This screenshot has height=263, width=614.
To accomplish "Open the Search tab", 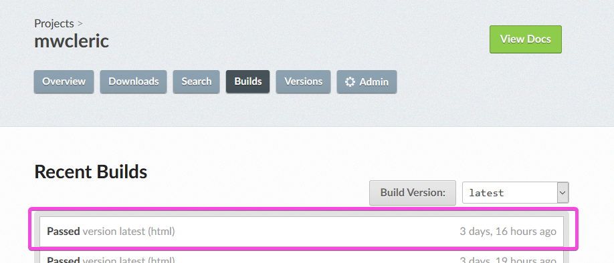I will tap(196, 81).
